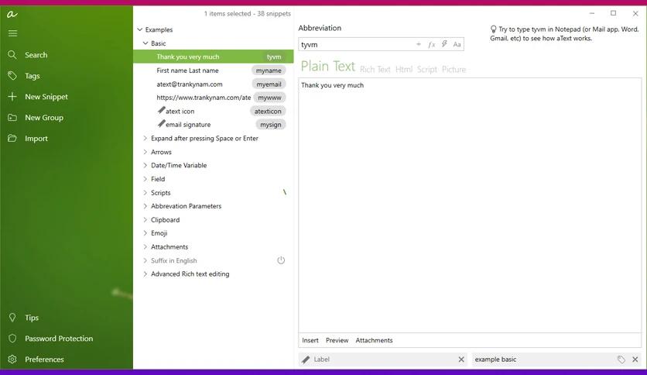Open the Attachments option below editor
This screenshot has height=375, width=647.
tap(375, 340)
